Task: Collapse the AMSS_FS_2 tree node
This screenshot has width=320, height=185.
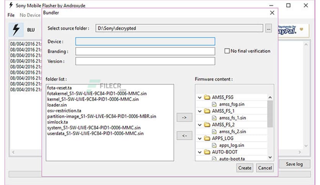Action: (x=199, y=125)
